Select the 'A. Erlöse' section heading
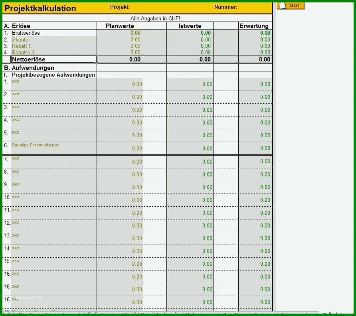Viewport: 356px width, 316px height. click(x=17, y=26)
